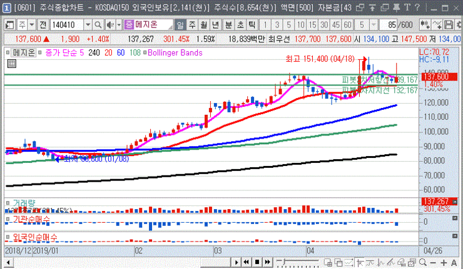463x269 pixels.
Task: Close the volume pane with its X
Action: (x=455, y=202)
